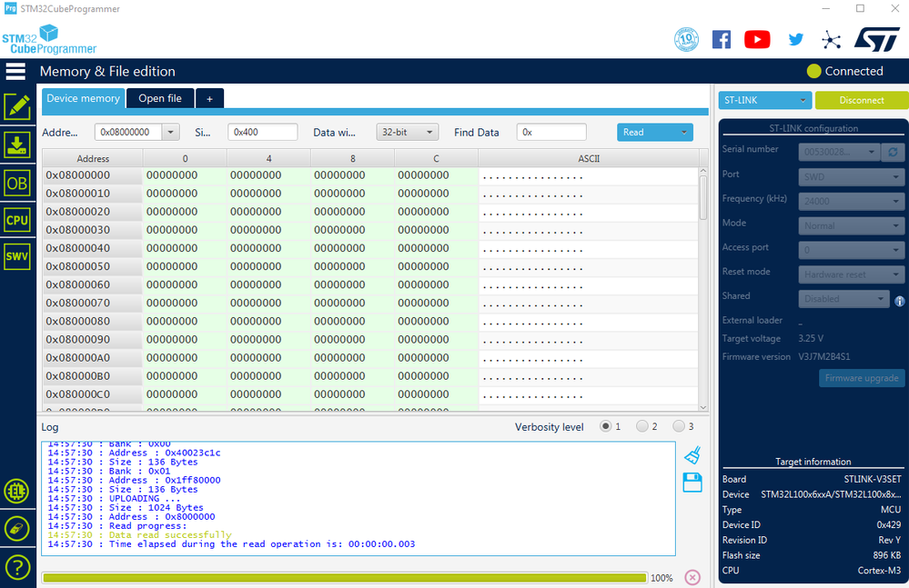Viewport: 909px width, 588px height.
Task: Open the Access port dropdown
Action: point(851,249)
